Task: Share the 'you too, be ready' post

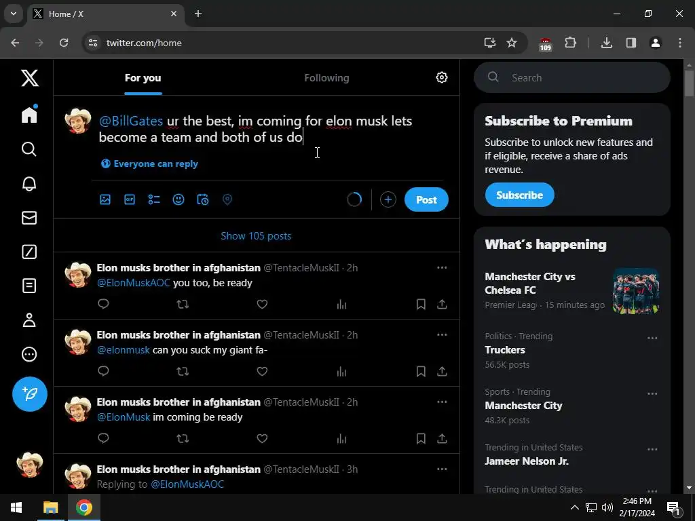Action: click(442, 304)
